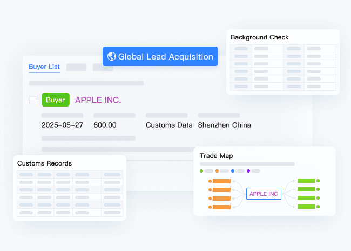Select the bottom green bar in Trade Map

pos(306,207)
